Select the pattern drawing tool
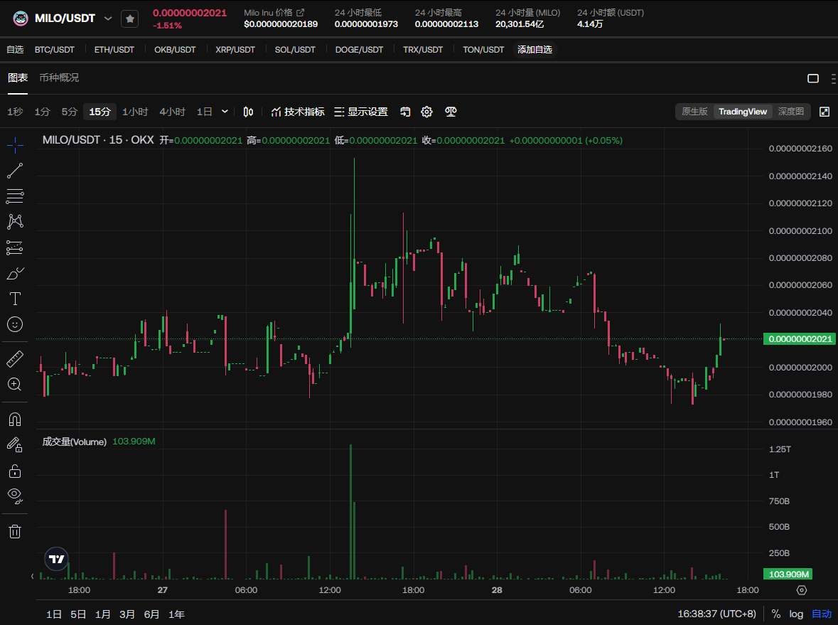Image resolution: width=838 pixels, height=625 pixels. click(x=15, y=222)
